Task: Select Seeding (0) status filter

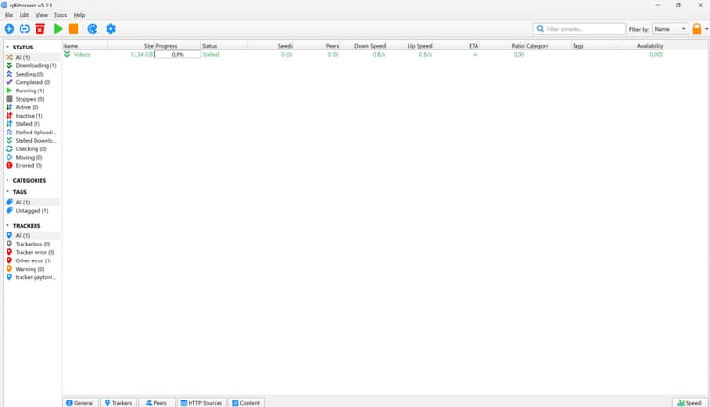Action: (32, 74)
